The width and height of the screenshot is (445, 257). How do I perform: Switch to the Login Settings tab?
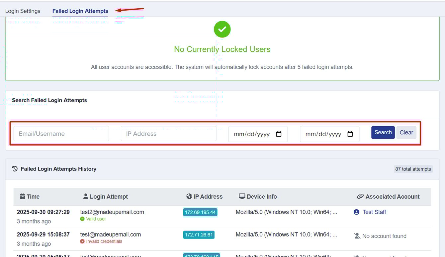(23, 11)
